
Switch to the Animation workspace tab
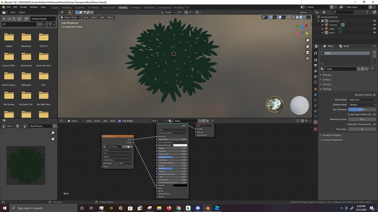(x=135, y=7)
